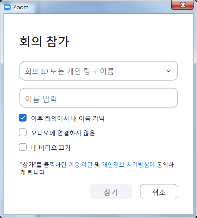
Task: Click the 오디오에 연결하지 않음 label text
Action: (63, 133)
